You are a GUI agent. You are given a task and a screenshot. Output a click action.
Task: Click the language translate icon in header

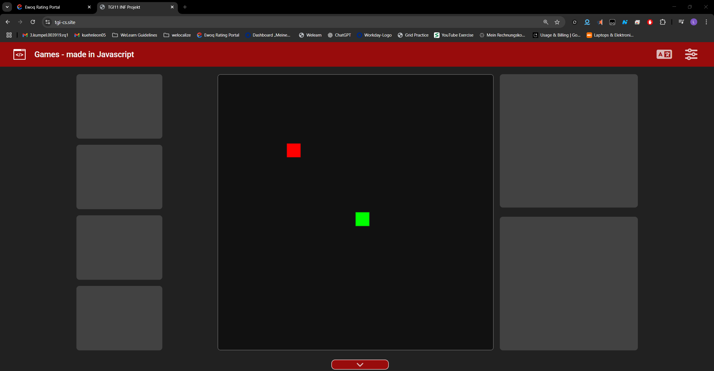coord(664,54)
